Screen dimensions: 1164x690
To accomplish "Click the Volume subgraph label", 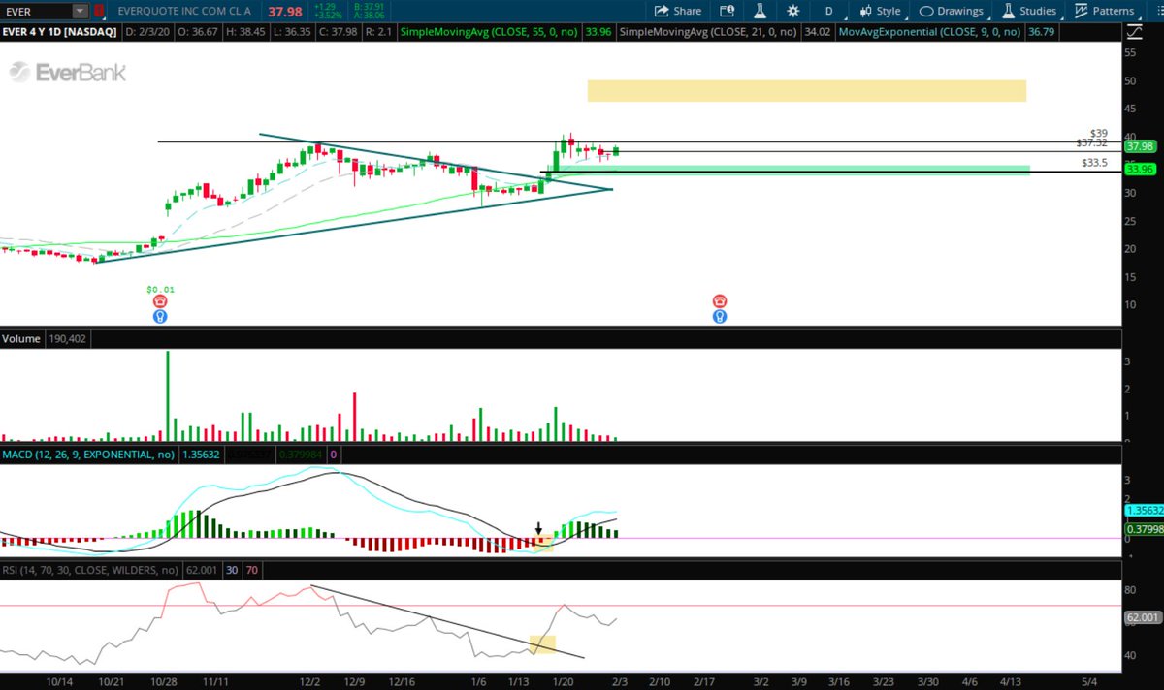I will 20,339.
